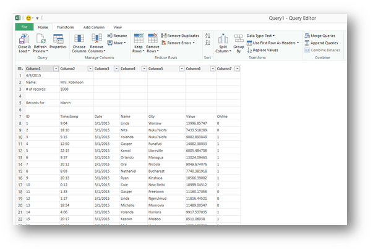Switch to the Transform tab
The width and height of the screenshot is (373, 251).
65,27
